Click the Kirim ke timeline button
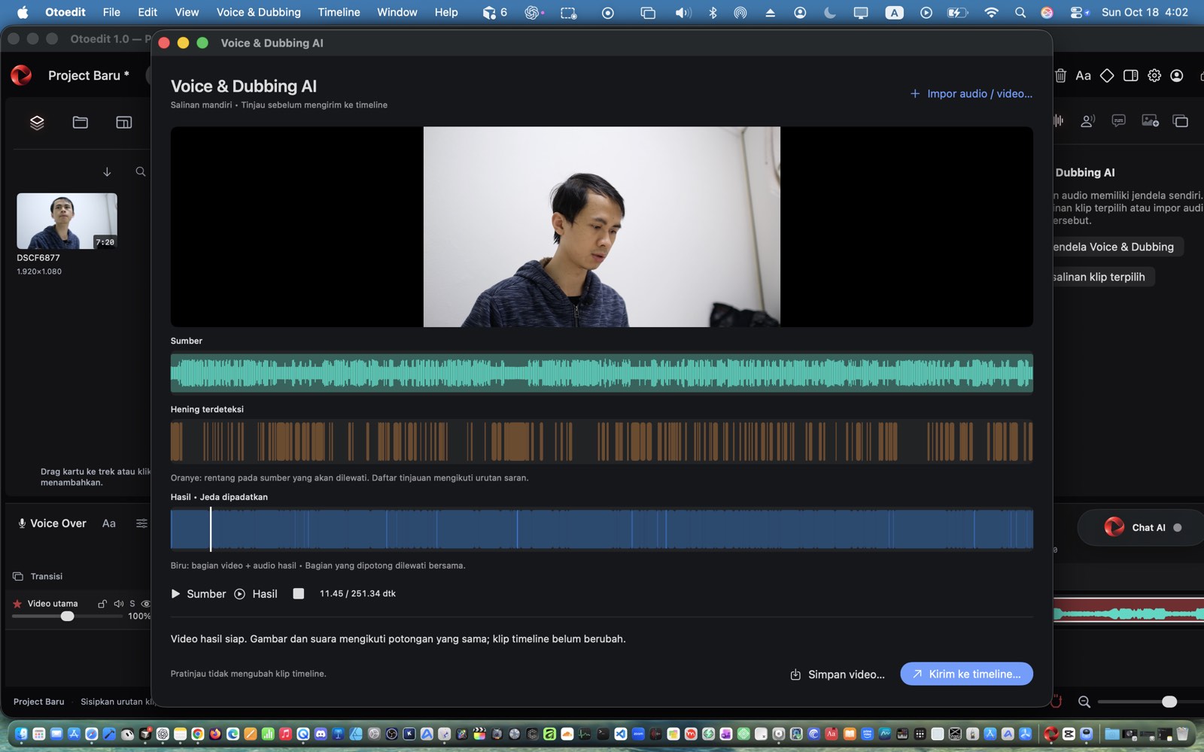Image resolution: width=1204 pixels, height=752 pixels. tap(966, 674)
